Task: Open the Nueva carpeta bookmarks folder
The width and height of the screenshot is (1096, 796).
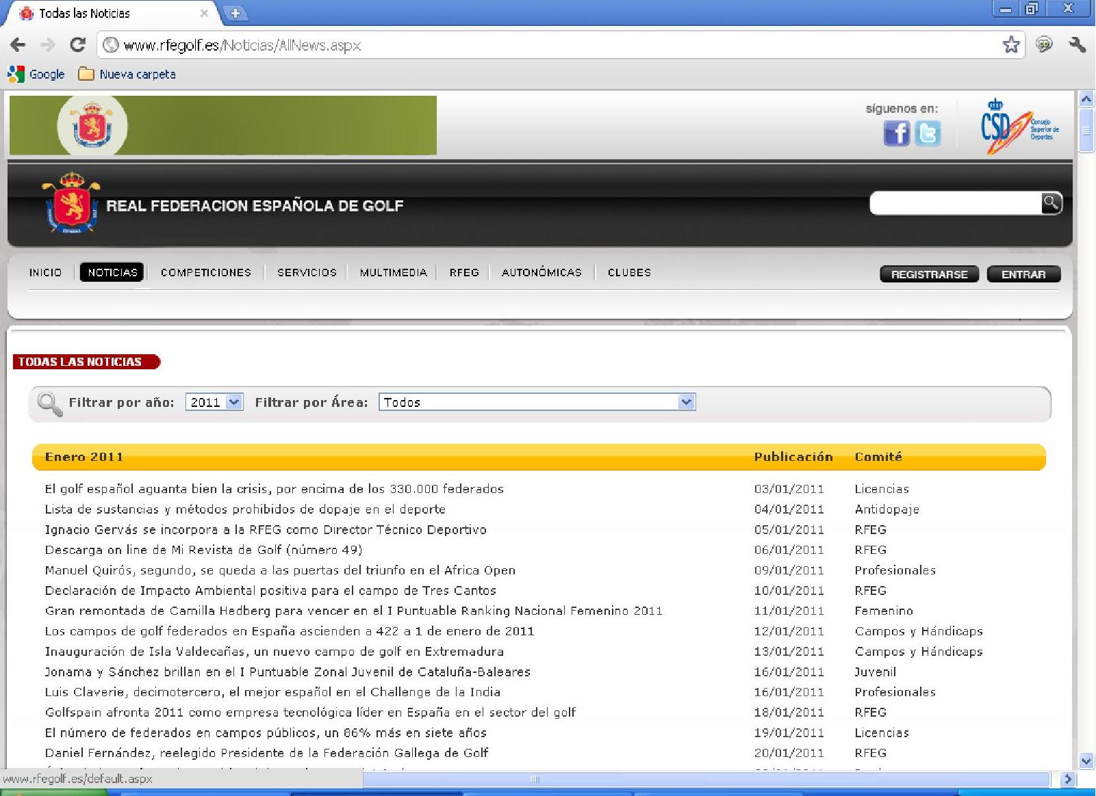Action: click(127, 74)
